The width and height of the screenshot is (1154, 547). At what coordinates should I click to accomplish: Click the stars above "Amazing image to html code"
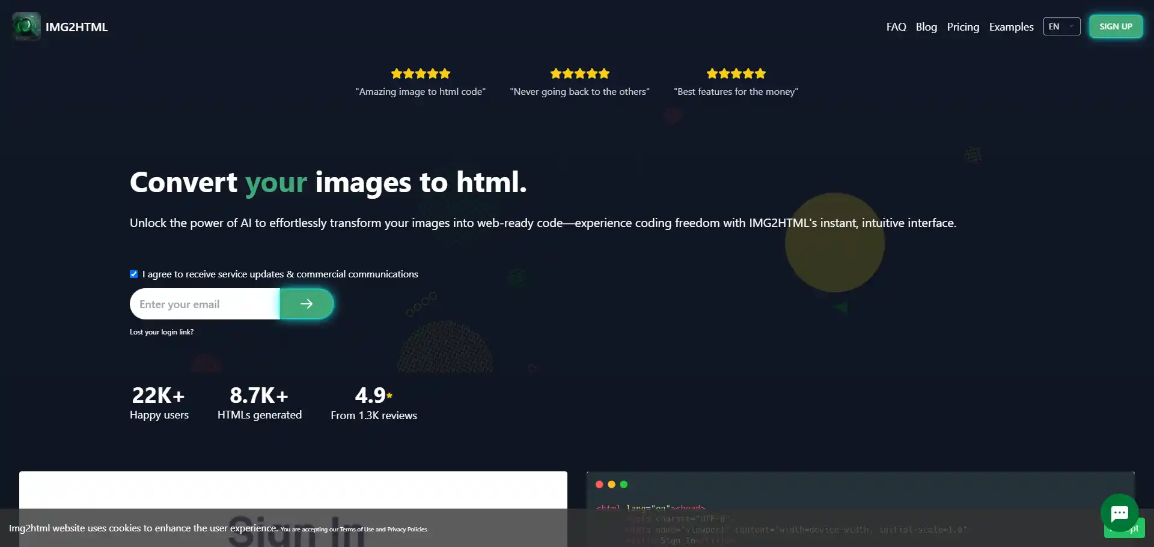click(420, 74)
